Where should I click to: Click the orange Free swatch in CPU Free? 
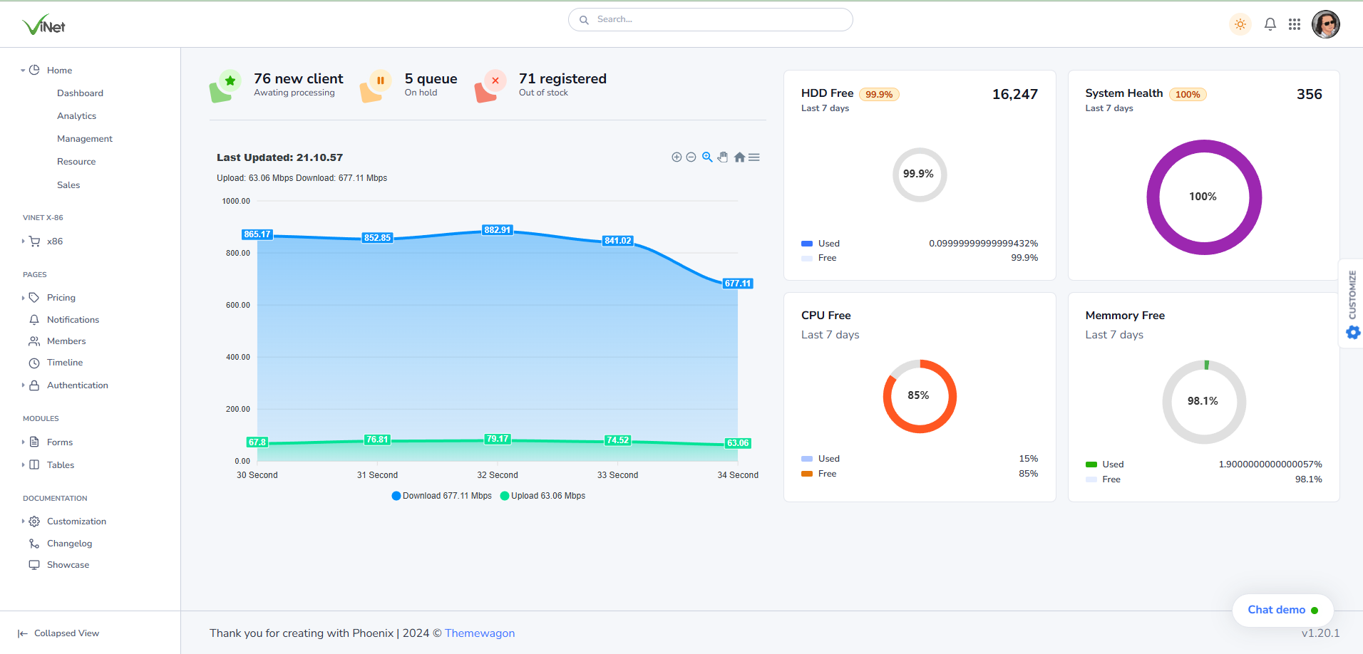pyautogui.click(x=807, y=474)
